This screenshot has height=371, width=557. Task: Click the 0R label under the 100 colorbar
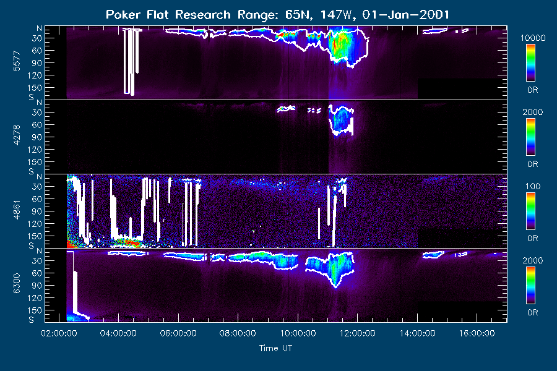click(x=533, y=238)
